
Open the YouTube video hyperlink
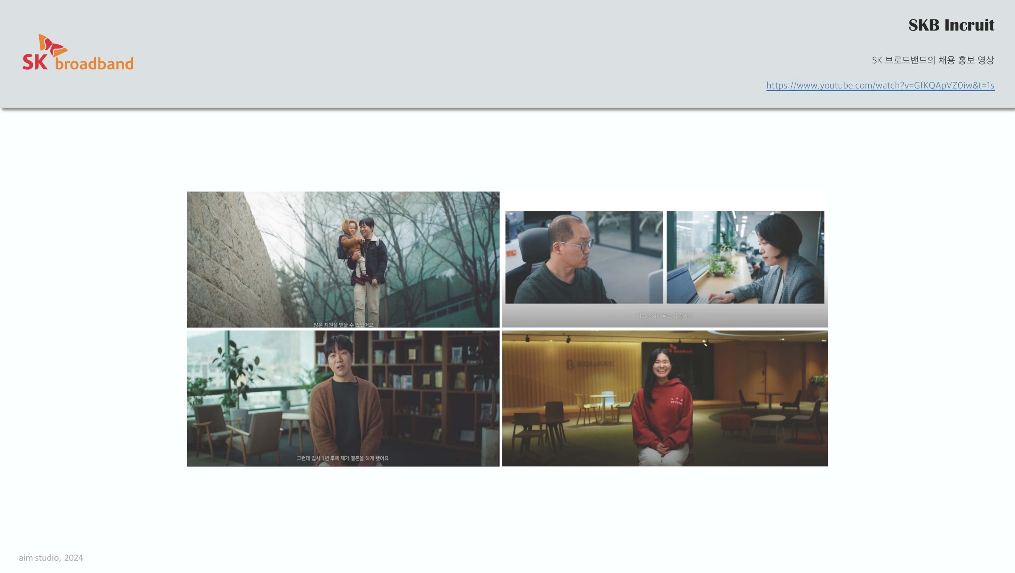(880, 85)
